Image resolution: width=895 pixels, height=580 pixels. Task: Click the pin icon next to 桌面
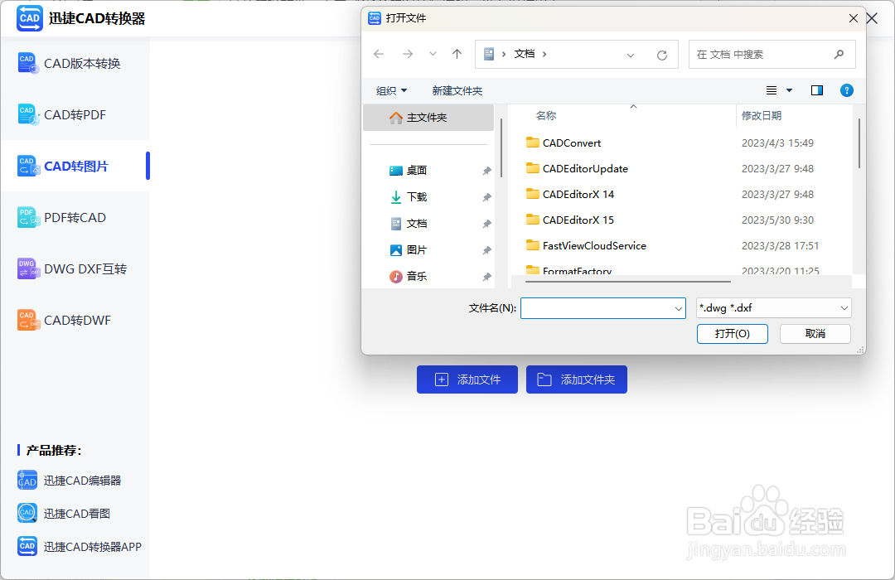[486, 171]
